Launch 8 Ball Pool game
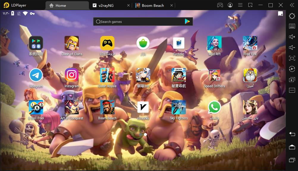298x171 pixels. (x=36, y=107)
